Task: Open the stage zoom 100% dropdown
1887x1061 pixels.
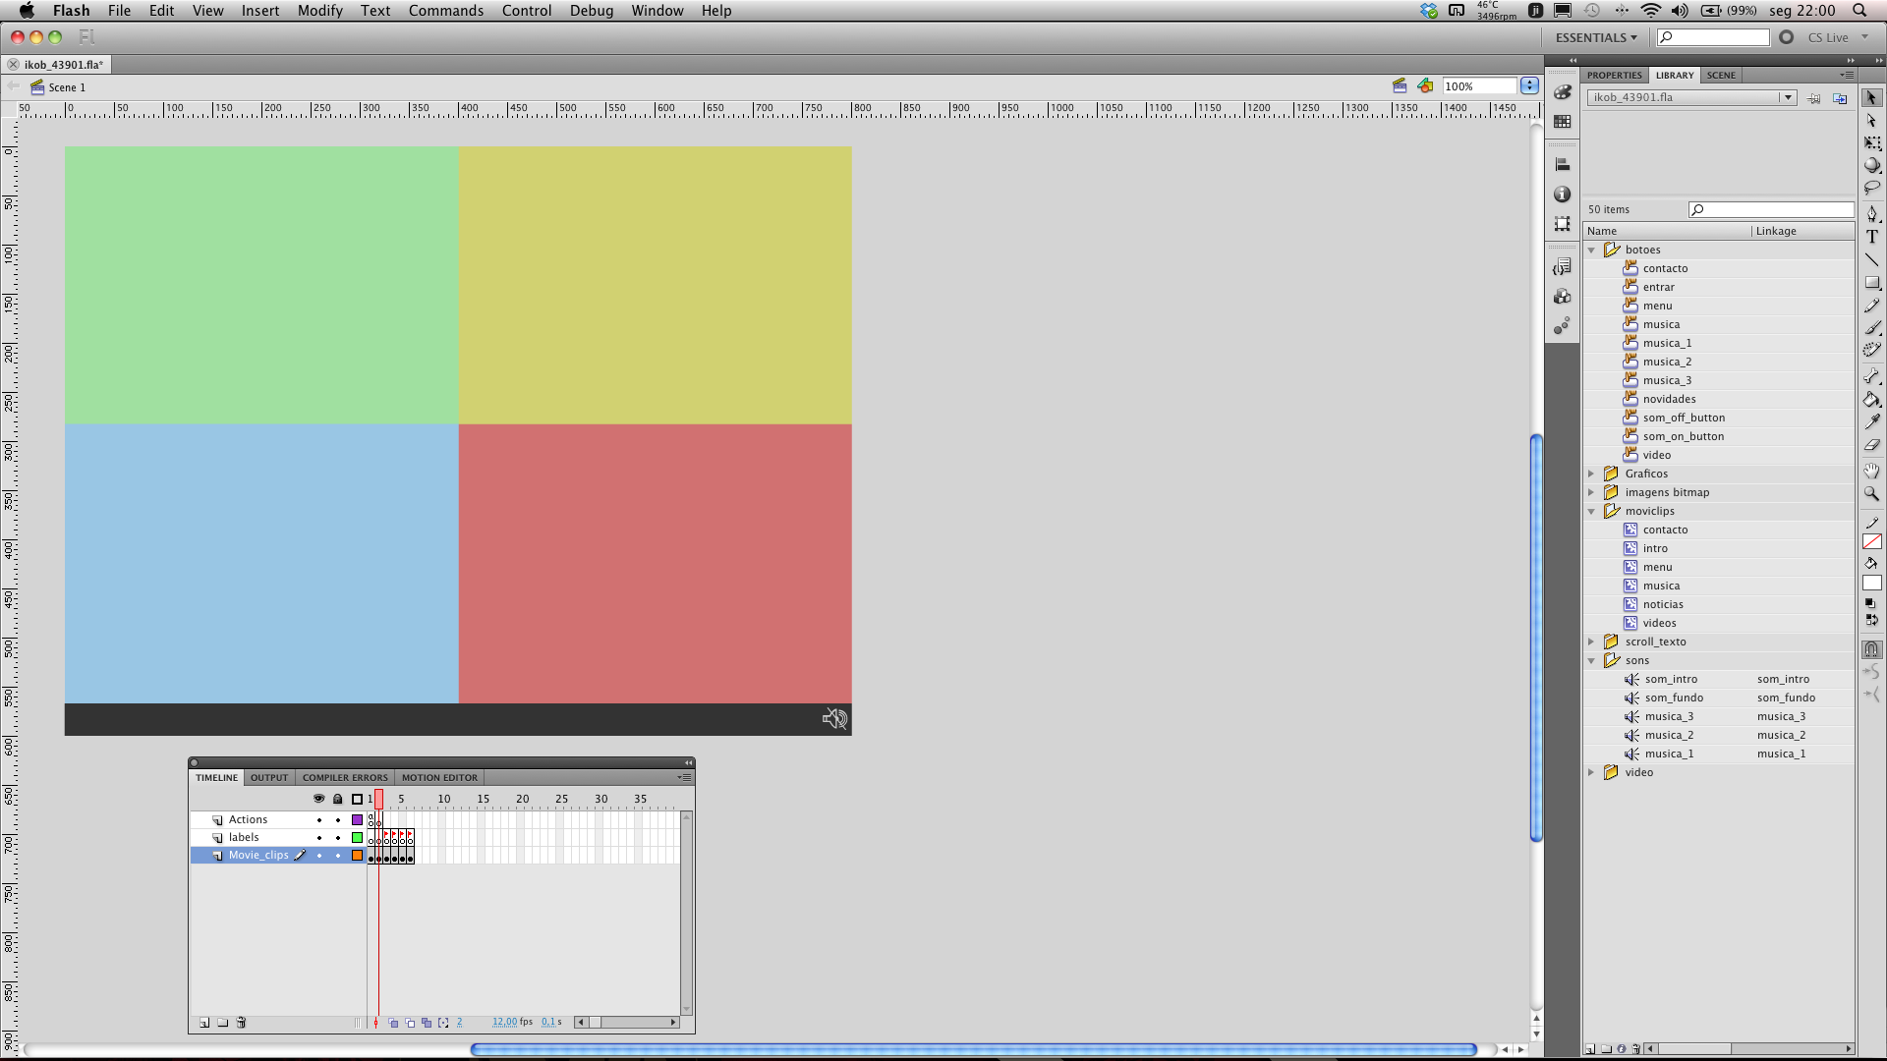Action: [1529, 86]
